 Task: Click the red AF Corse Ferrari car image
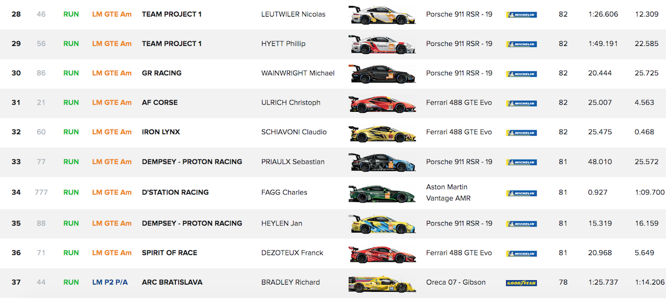tap(382, 104)
